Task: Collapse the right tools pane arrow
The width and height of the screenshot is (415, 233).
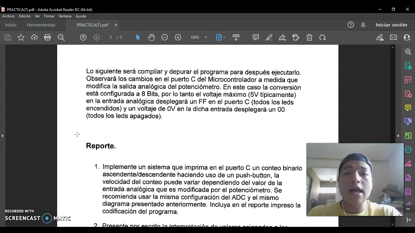Action: [x=398, y=136]
